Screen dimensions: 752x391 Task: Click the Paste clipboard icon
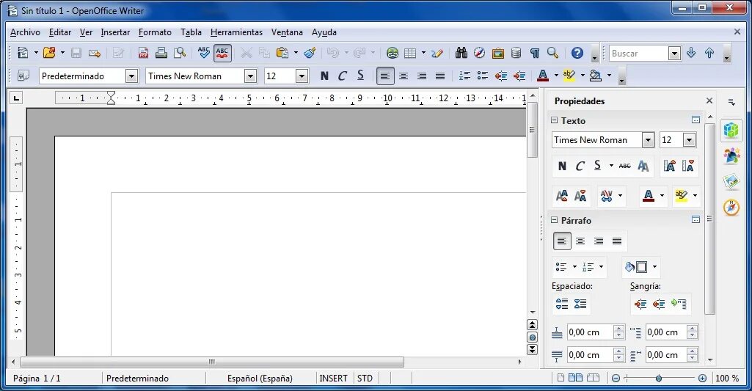tap(282, 53)
